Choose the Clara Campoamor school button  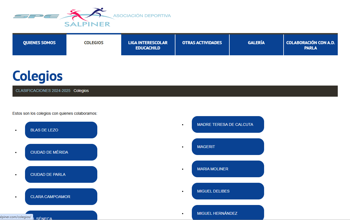pyautogui.click(x=61, y=197)
